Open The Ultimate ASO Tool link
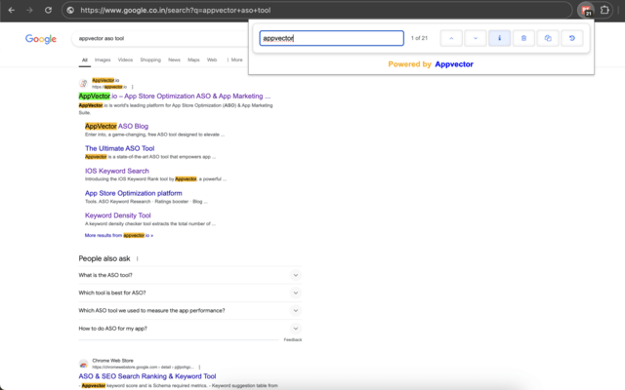This screenshot has height=390, width=625. tap(119, 148)
